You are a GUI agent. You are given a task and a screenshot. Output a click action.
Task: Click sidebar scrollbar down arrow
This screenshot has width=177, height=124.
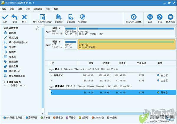pyautogui.click(x=43, y=113)
